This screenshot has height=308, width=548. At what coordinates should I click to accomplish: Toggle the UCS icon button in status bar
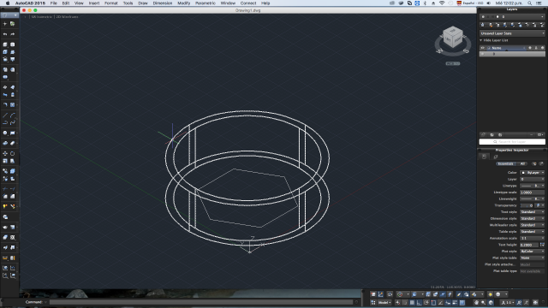(380, 294)
